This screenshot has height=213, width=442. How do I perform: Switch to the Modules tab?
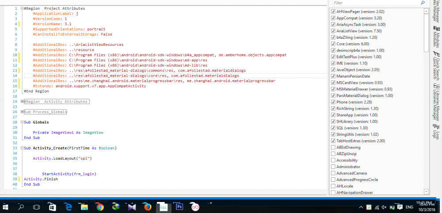(x=436, y=37)
